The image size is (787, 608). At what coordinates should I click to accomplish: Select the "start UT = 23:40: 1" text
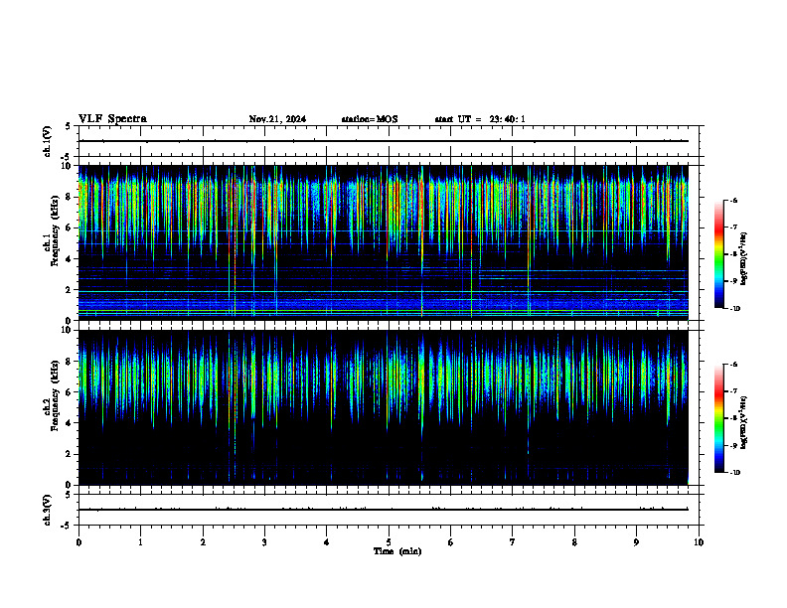pos(480,119)
